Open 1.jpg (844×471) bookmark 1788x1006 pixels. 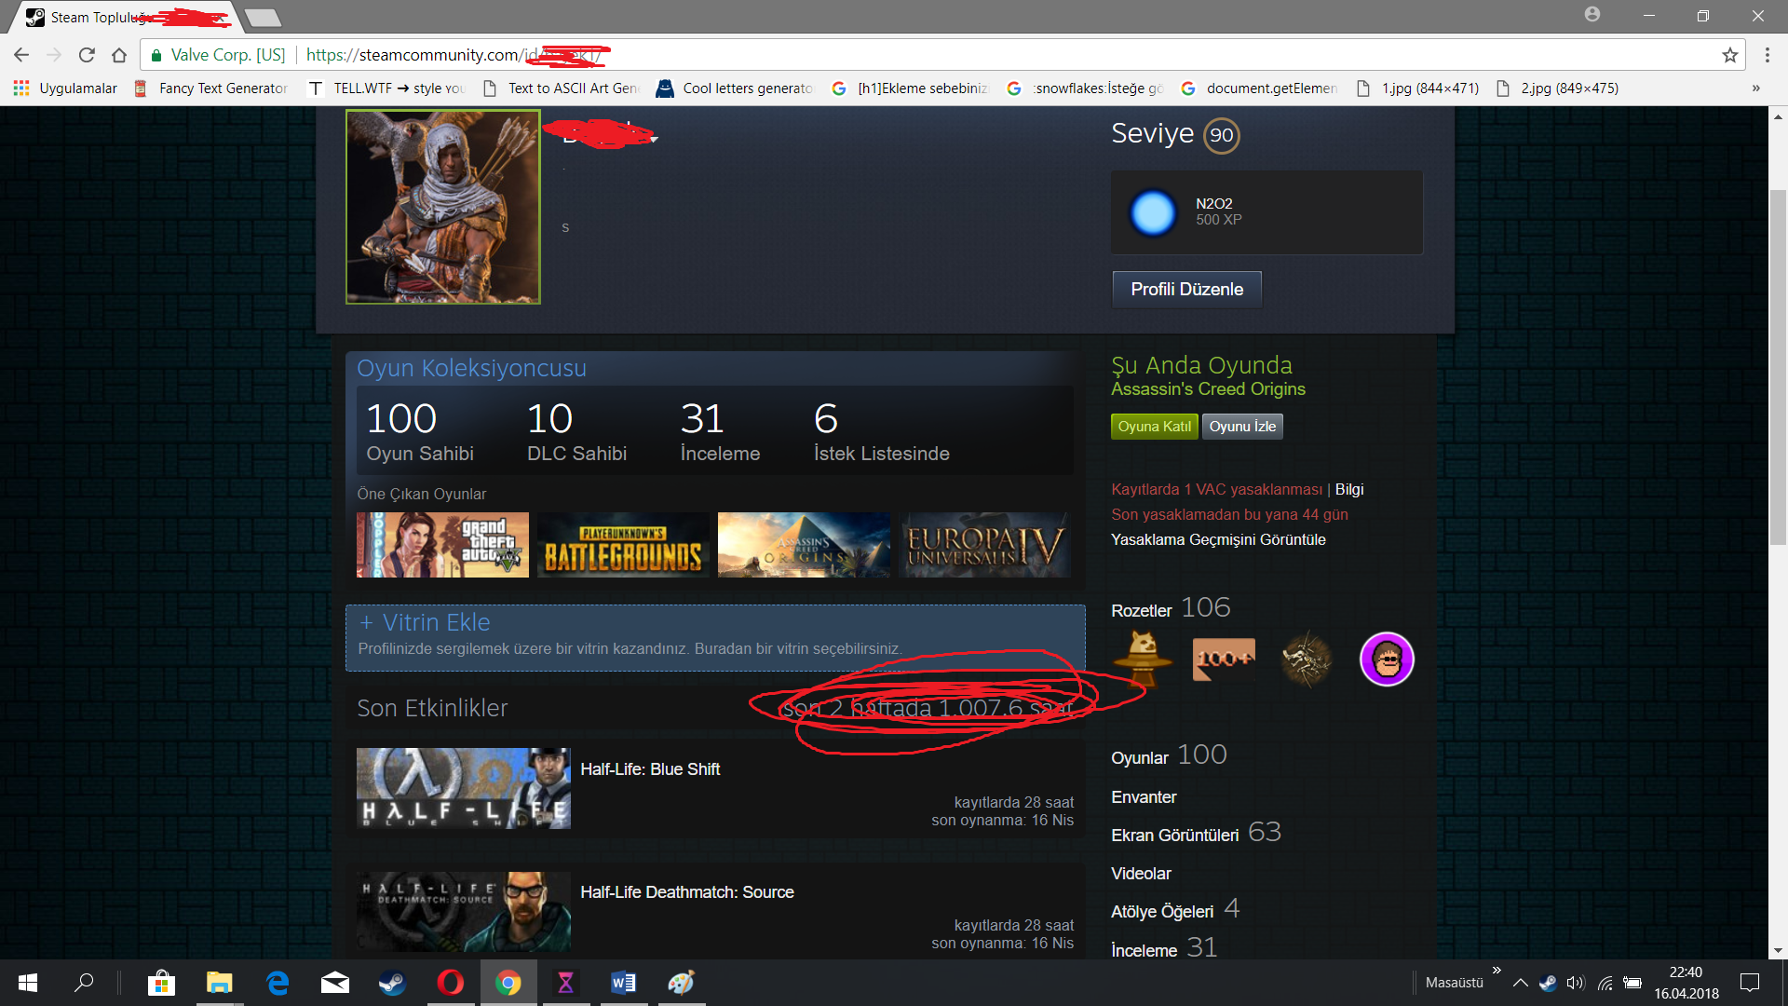[1418, 88]
